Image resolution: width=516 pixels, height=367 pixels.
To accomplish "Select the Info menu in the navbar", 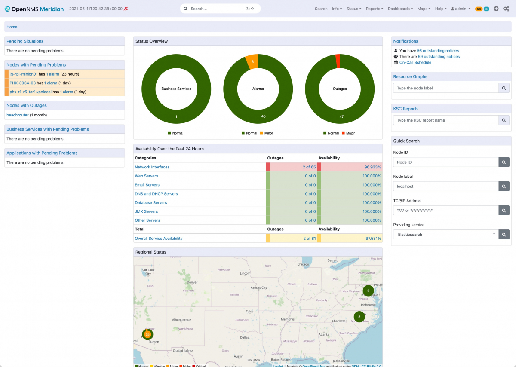I will pos(337,8).
